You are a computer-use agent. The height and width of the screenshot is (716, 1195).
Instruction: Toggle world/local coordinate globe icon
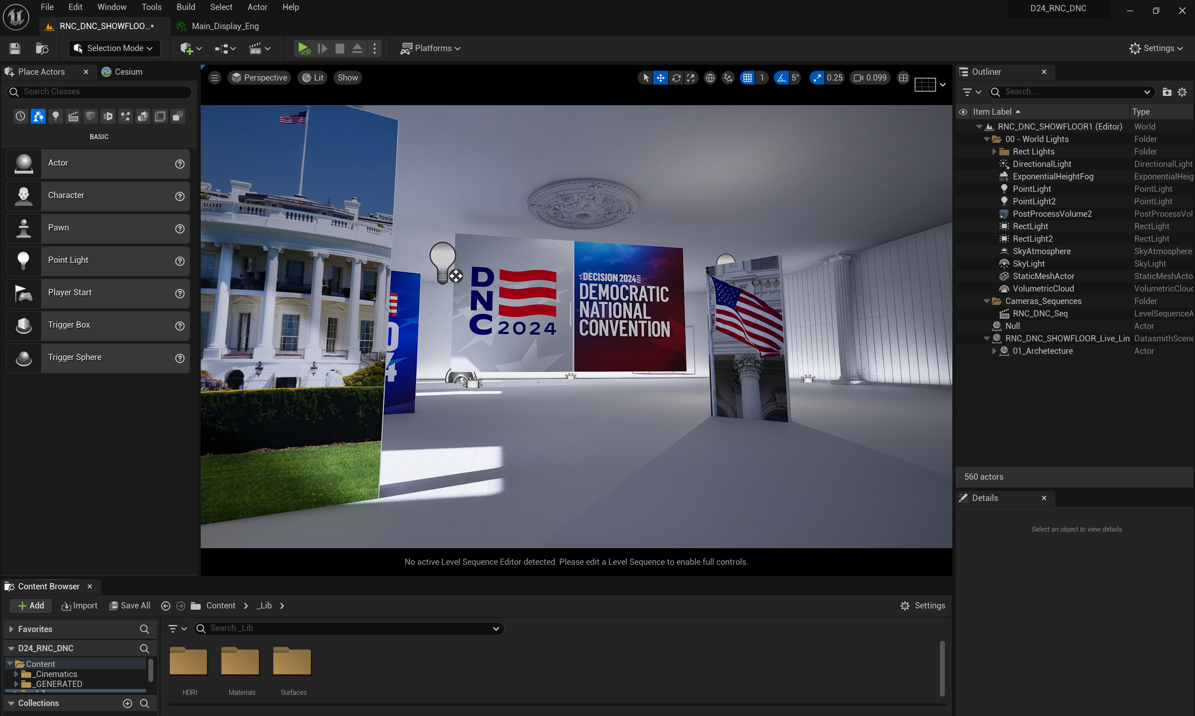[x=710, y=78]
